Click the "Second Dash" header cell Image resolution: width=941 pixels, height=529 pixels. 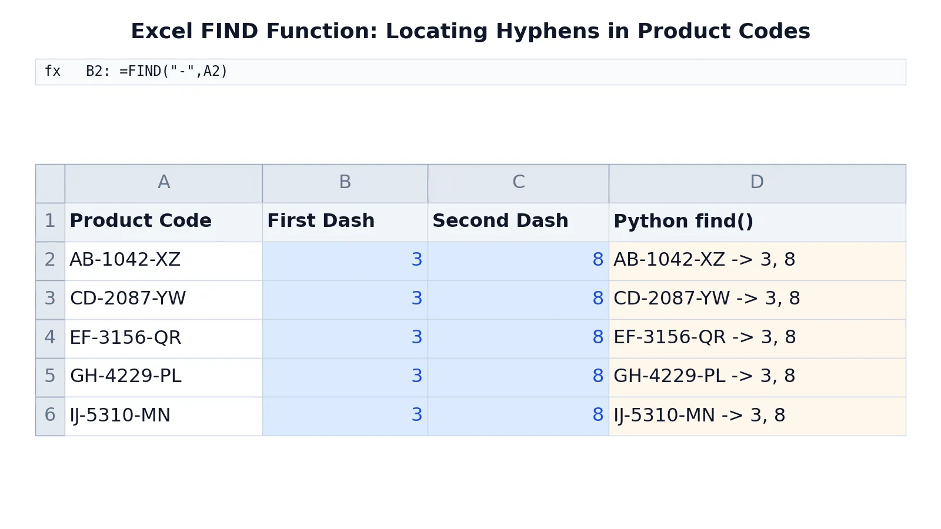(x=518, y=222)
